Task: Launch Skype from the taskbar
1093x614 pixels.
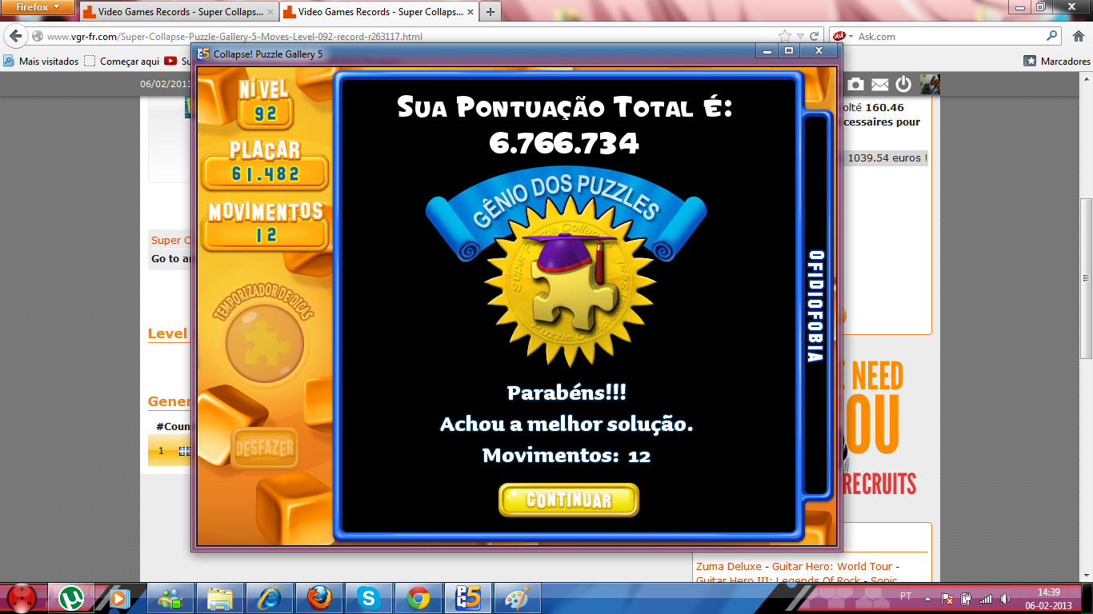Action: (x=368, y=597)
